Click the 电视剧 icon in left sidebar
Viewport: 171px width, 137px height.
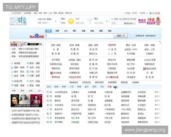click(12, 63)
